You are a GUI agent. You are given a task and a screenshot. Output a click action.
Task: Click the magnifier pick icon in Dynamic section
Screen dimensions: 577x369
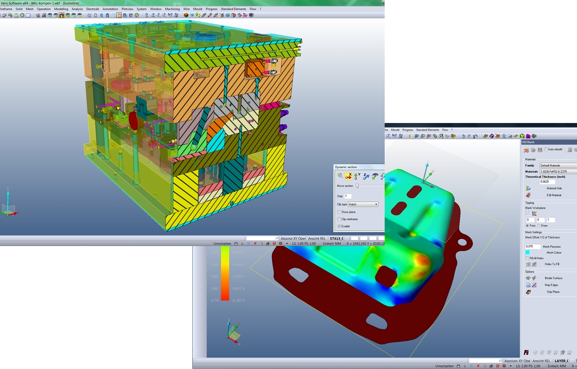340,176
